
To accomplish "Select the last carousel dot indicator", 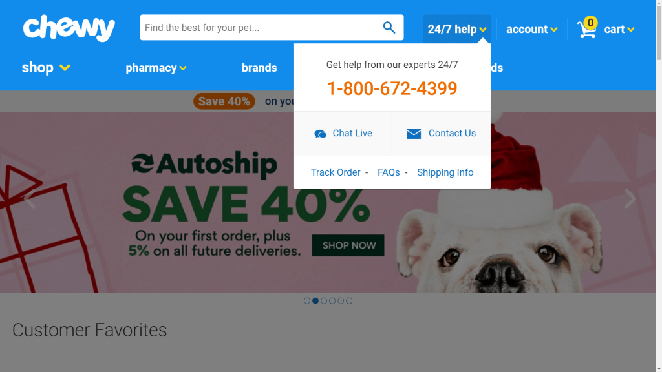I will 349,301.
